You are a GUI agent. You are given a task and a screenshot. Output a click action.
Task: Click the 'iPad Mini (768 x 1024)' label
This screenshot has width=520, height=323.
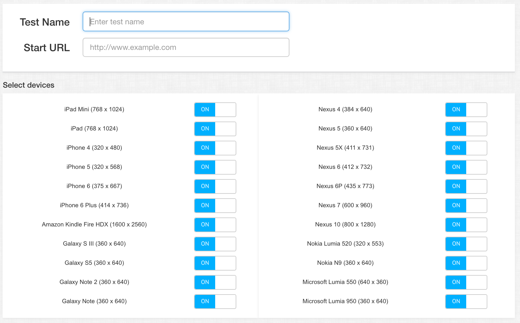[94, 109]
